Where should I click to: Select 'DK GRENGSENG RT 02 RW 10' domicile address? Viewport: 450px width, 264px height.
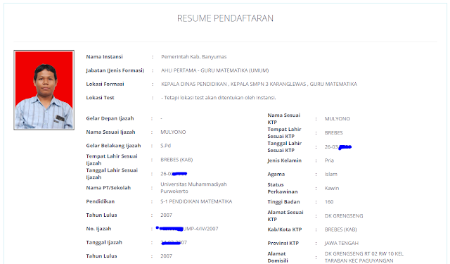pos(364,257)
